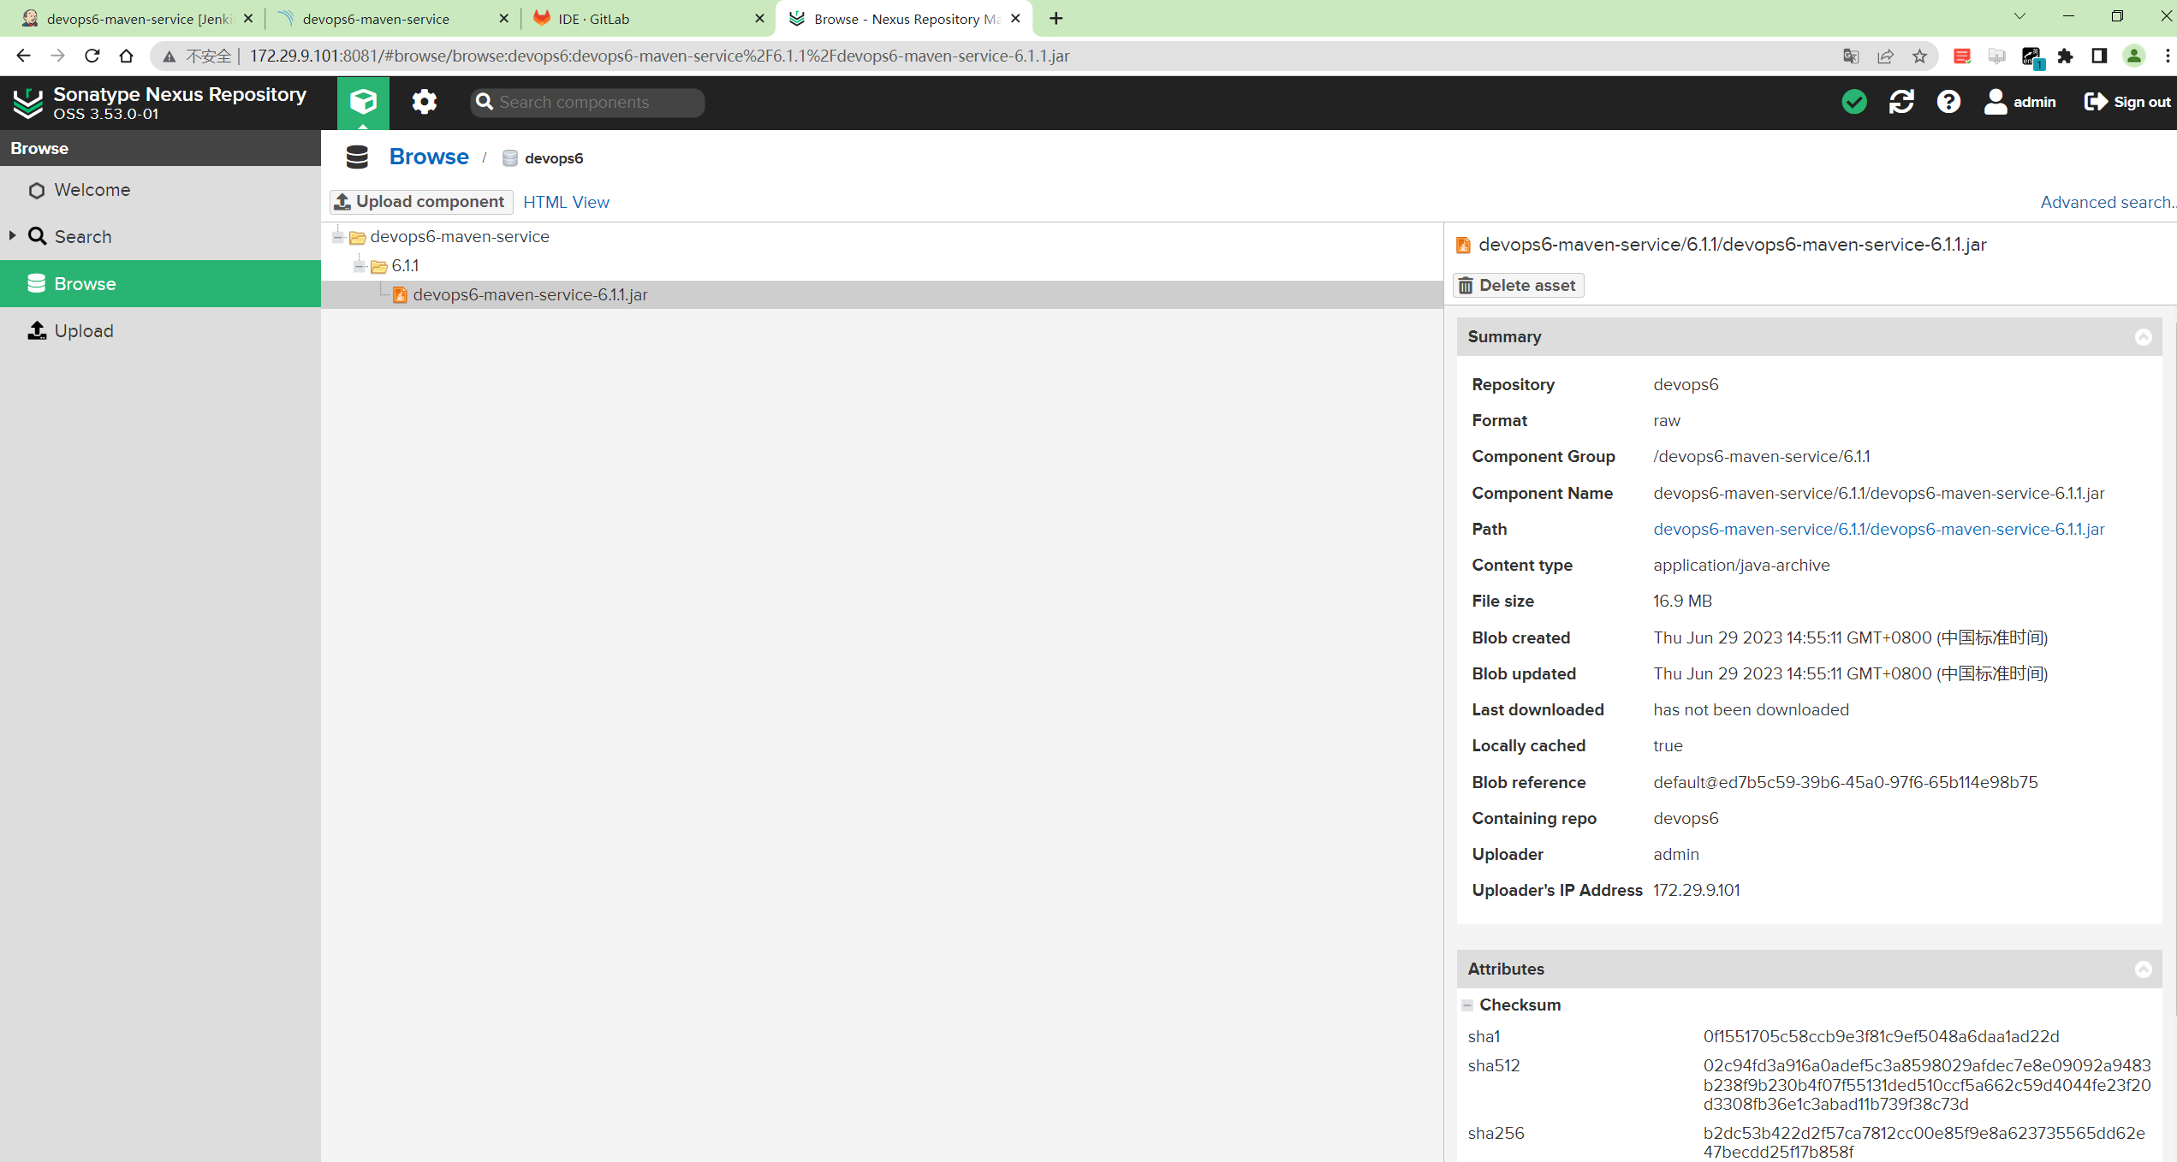Click the Upload component button
The width and height of the screenshot is (2177, 1162).
click(x=421, y=202)
